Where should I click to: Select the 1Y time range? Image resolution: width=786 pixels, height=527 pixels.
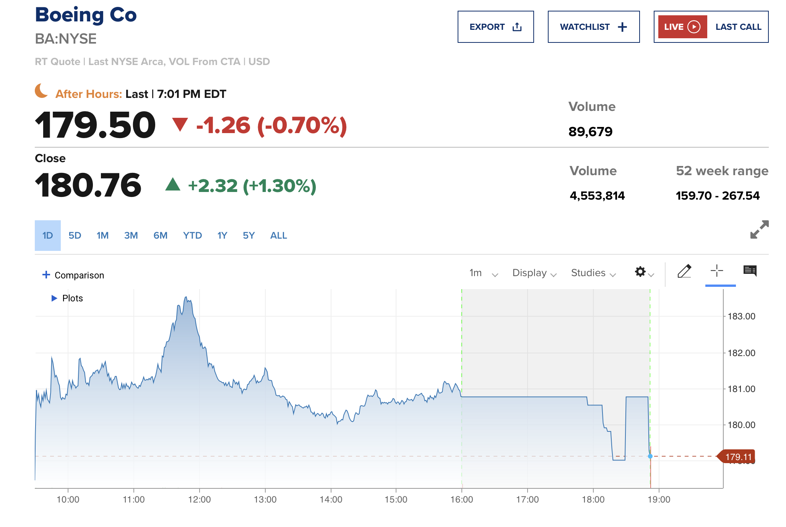click(x=222, y=236)
